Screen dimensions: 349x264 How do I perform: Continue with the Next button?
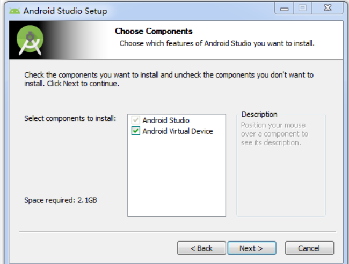point(252,248)
